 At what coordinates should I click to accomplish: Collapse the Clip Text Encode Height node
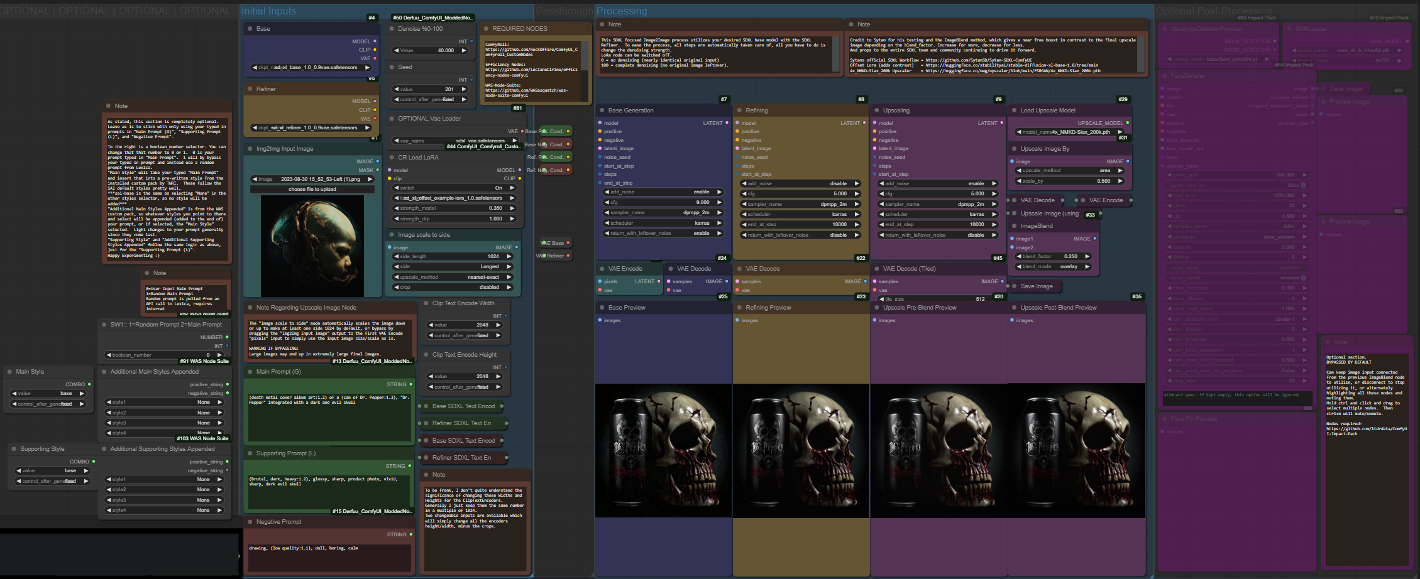tap(426, 355)
